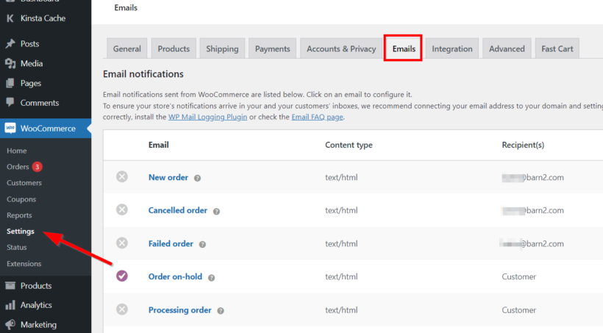Click the Orders count badge showing 3
Screen dimensions: 603x333
click(x=38, y=167)
